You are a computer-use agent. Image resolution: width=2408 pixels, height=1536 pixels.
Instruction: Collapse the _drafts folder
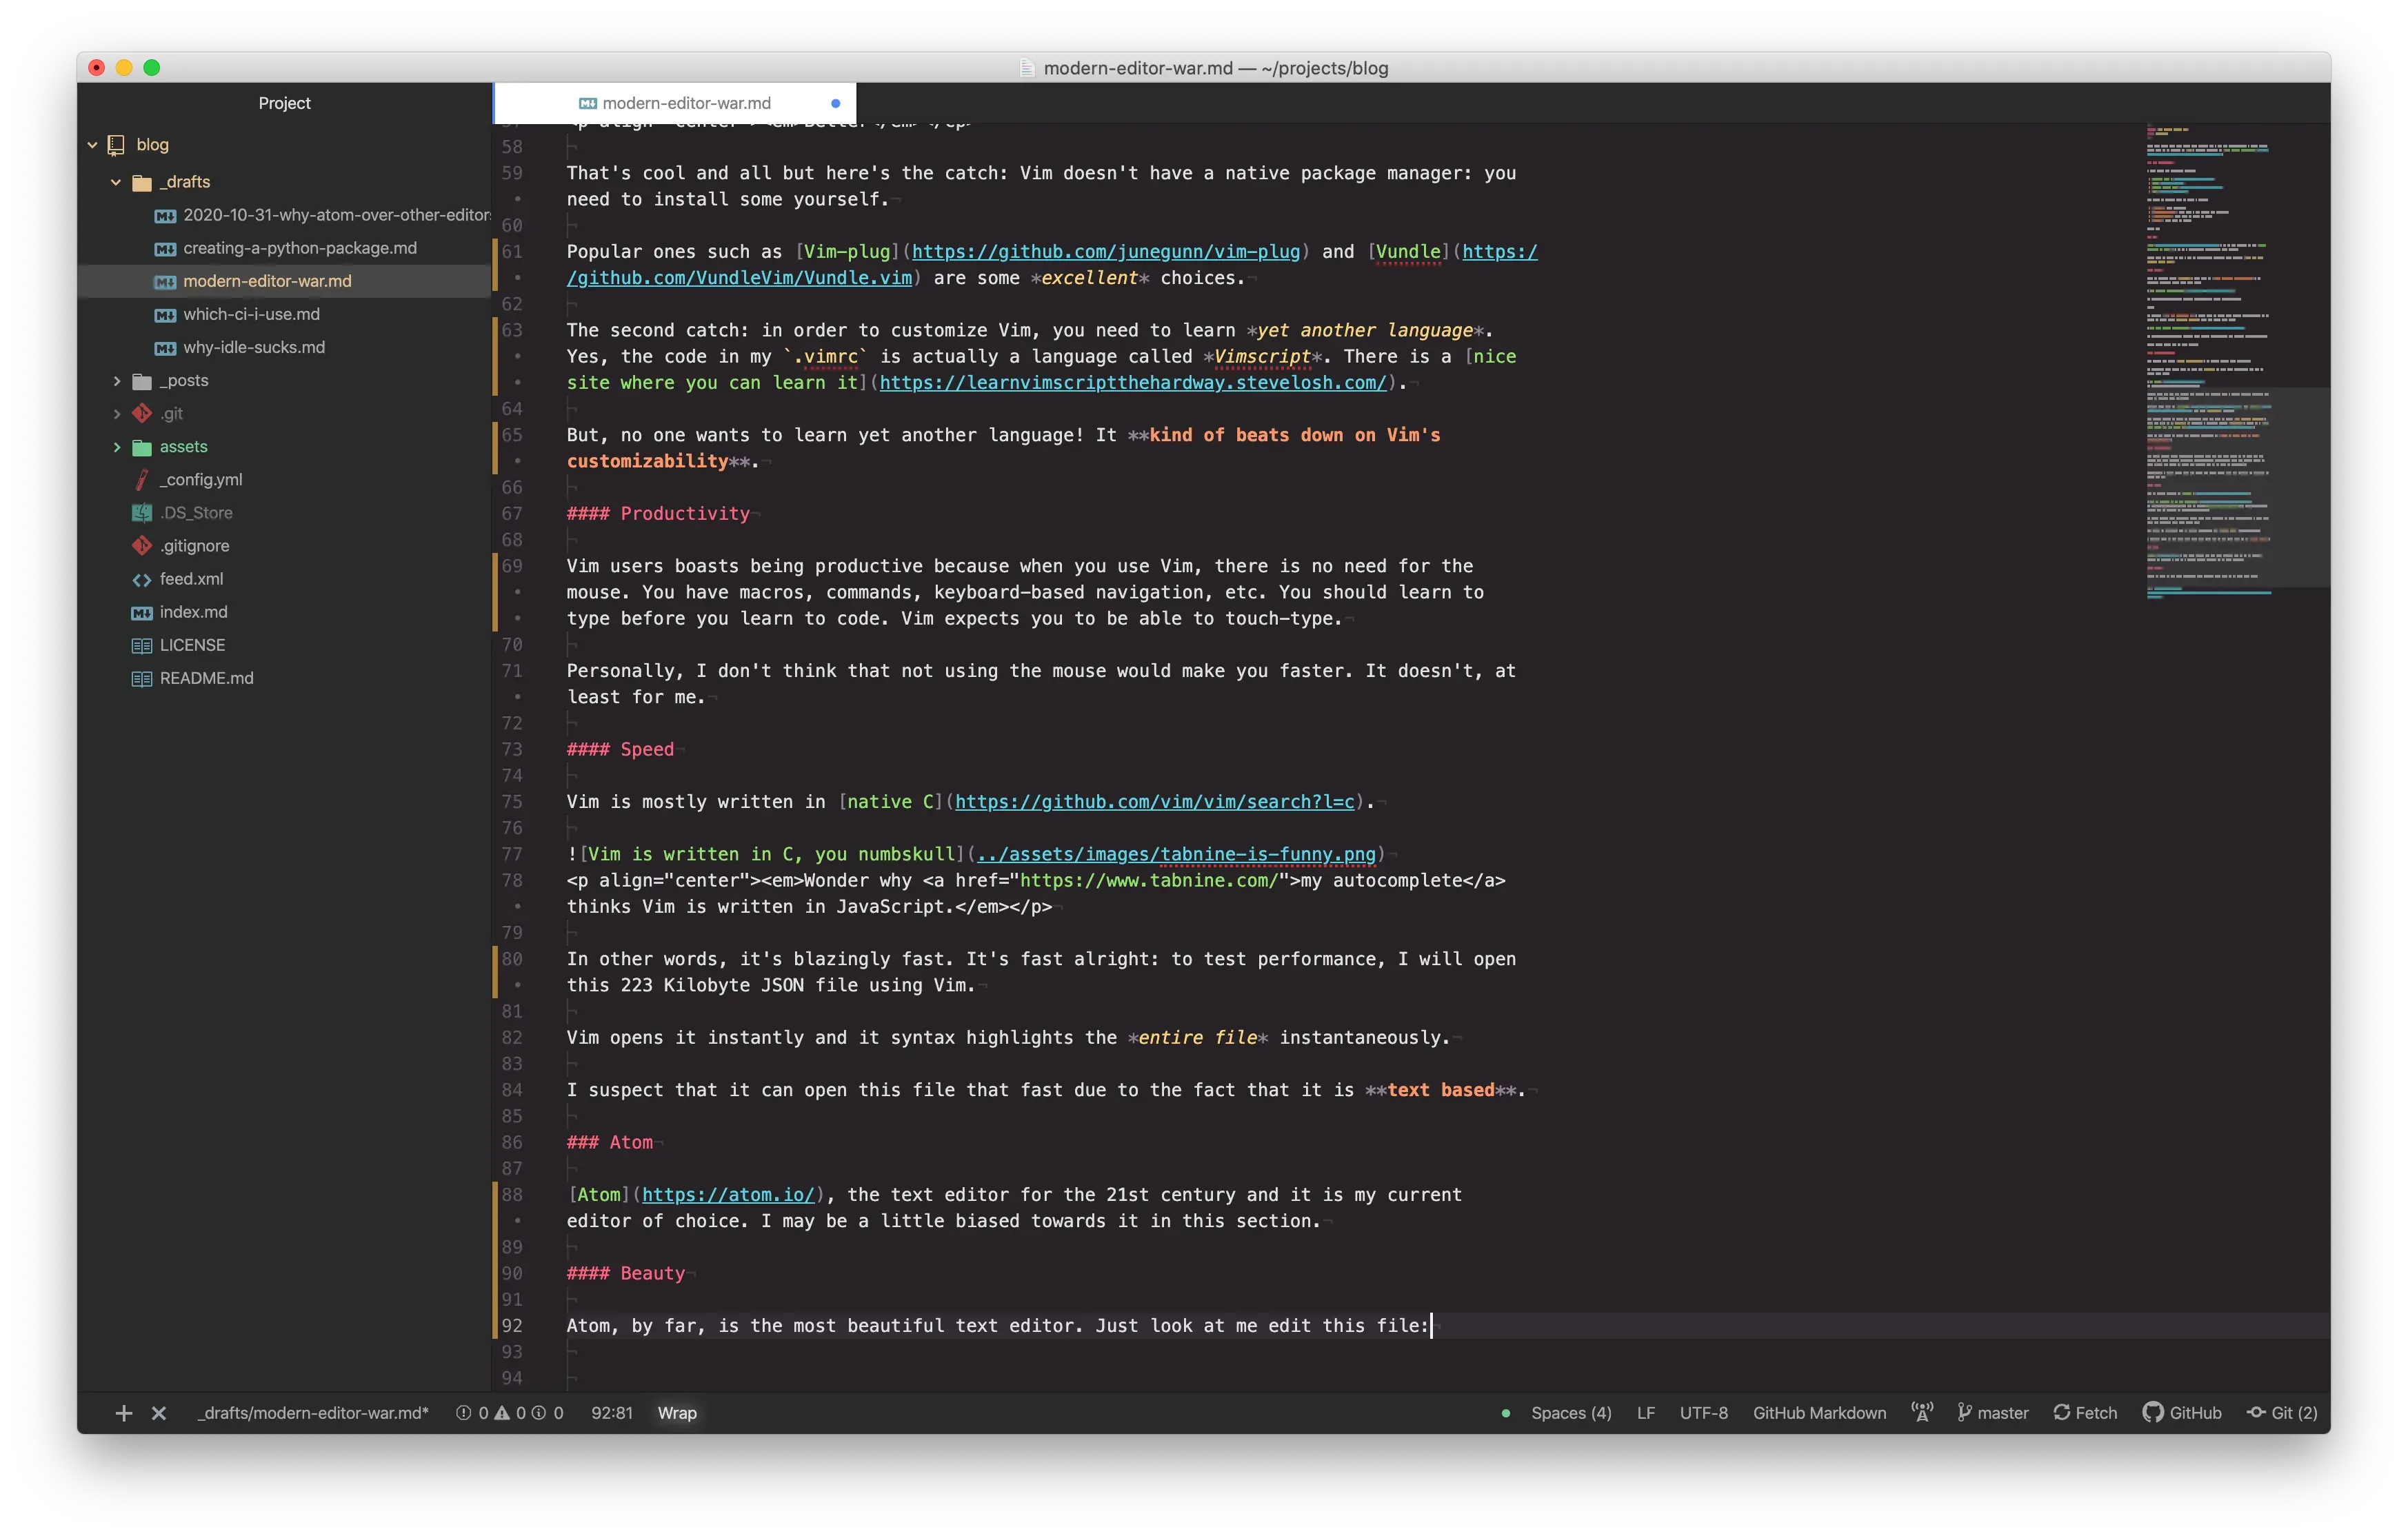tap(117, 181)
